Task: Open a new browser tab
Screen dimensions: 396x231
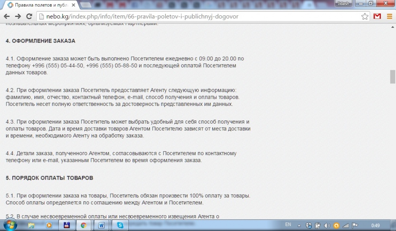Action: 86,5
